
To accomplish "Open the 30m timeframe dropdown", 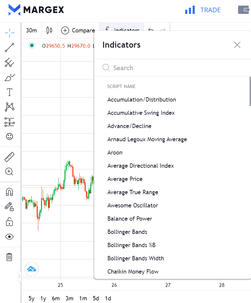I will click(x=31, y=30).
